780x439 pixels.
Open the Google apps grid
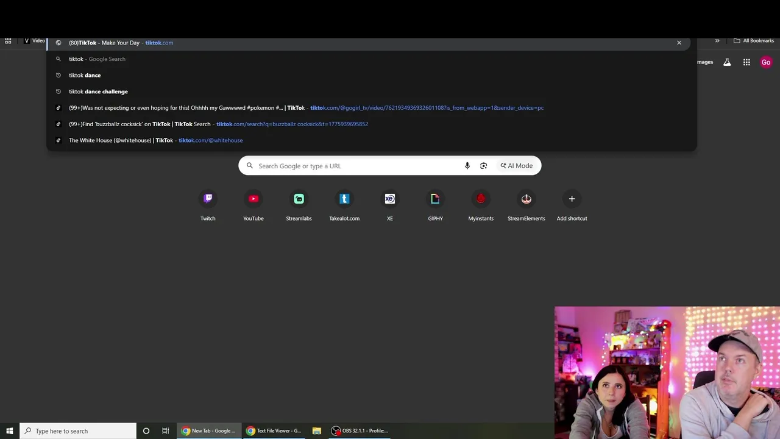[x=746, y=62]
